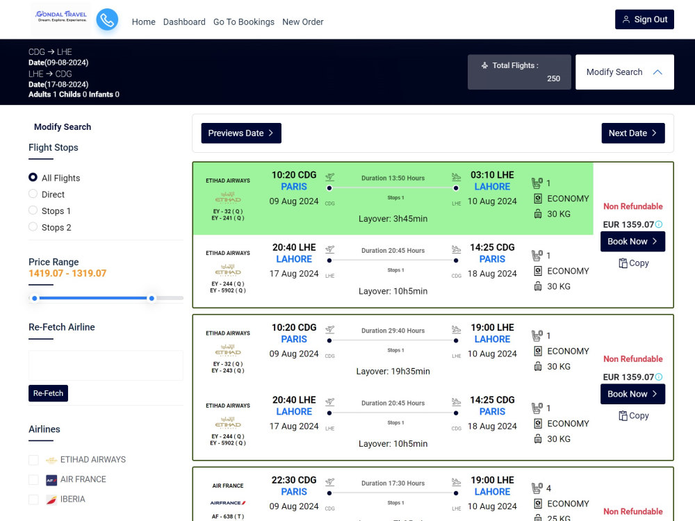
Task: Select the Direct flights radio option
Action: click(33, 194)
